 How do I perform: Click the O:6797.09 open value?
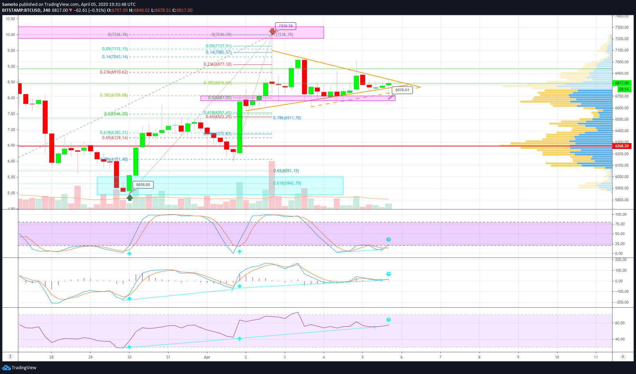(x=117, y=10)
